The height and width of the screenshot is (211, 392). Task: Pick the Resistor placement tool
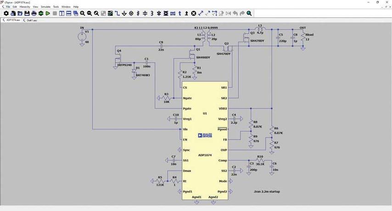click(138, 13)
